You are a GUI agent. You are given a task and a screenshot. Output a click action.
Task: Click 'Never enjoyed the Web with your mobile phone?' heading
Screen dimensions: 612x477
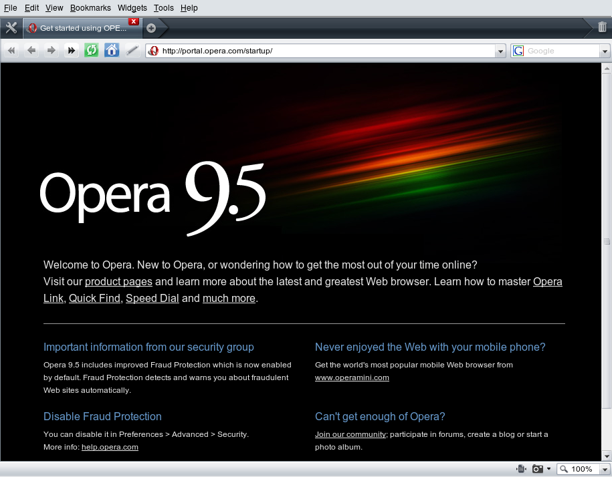point(430,347)
